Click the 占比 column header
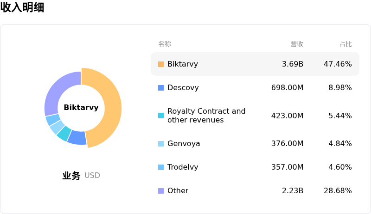 [x=345, y=44]
